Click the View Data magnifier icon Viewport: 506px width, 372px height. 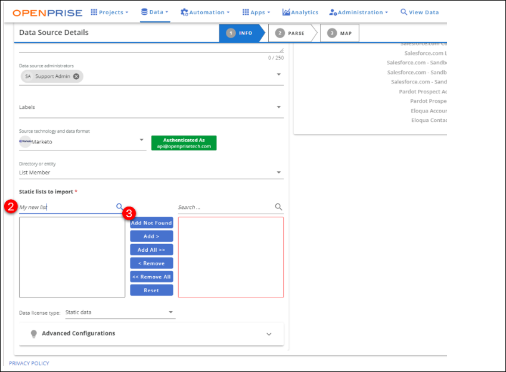(403, 12)
